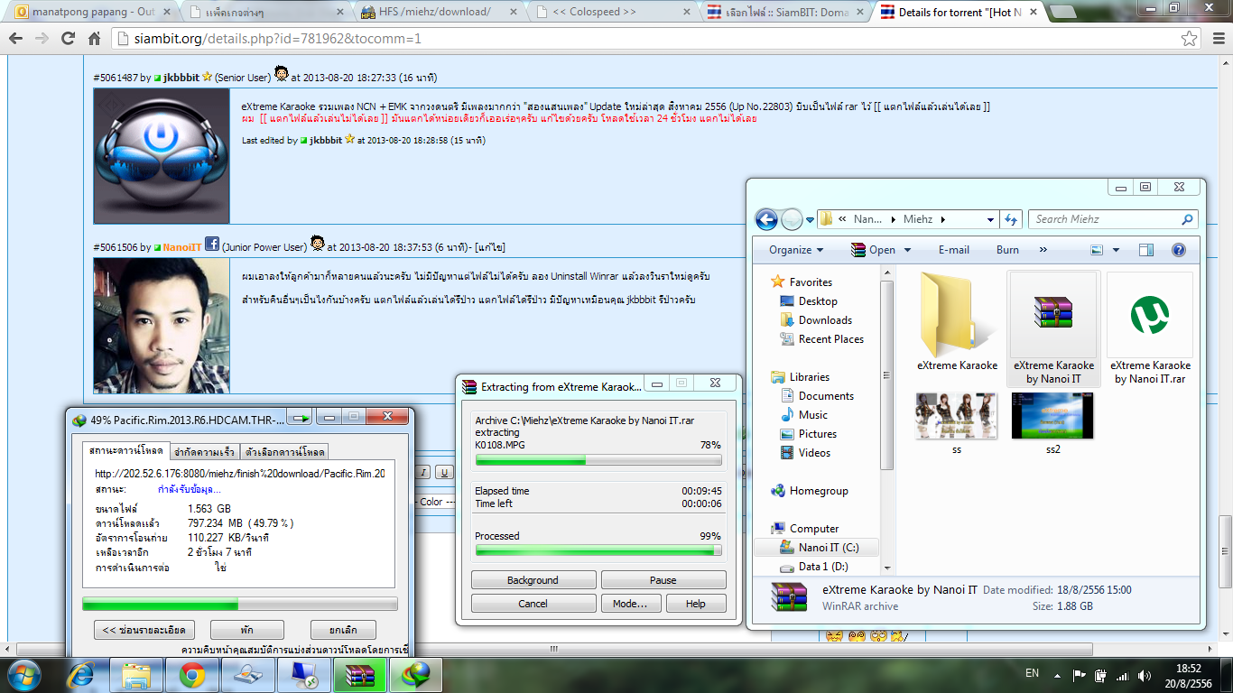Expand the Explorer address bar history dropdown
This screenshot has height=693, width=1233.
coord(990,219)
